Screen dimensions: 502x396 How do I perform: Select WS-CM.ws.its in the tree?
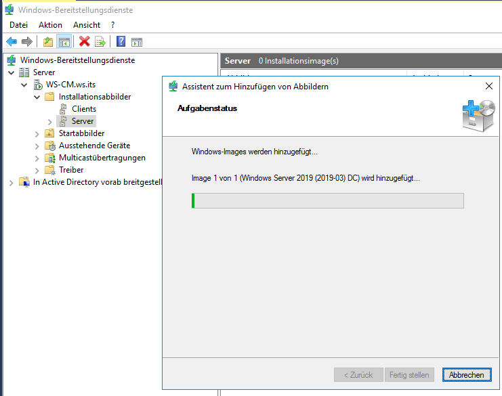point(70,85)
